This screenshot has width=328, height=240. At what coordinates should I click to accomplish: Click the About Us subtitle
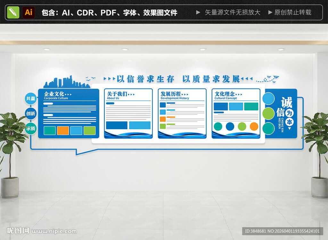[x=113, y=98]
